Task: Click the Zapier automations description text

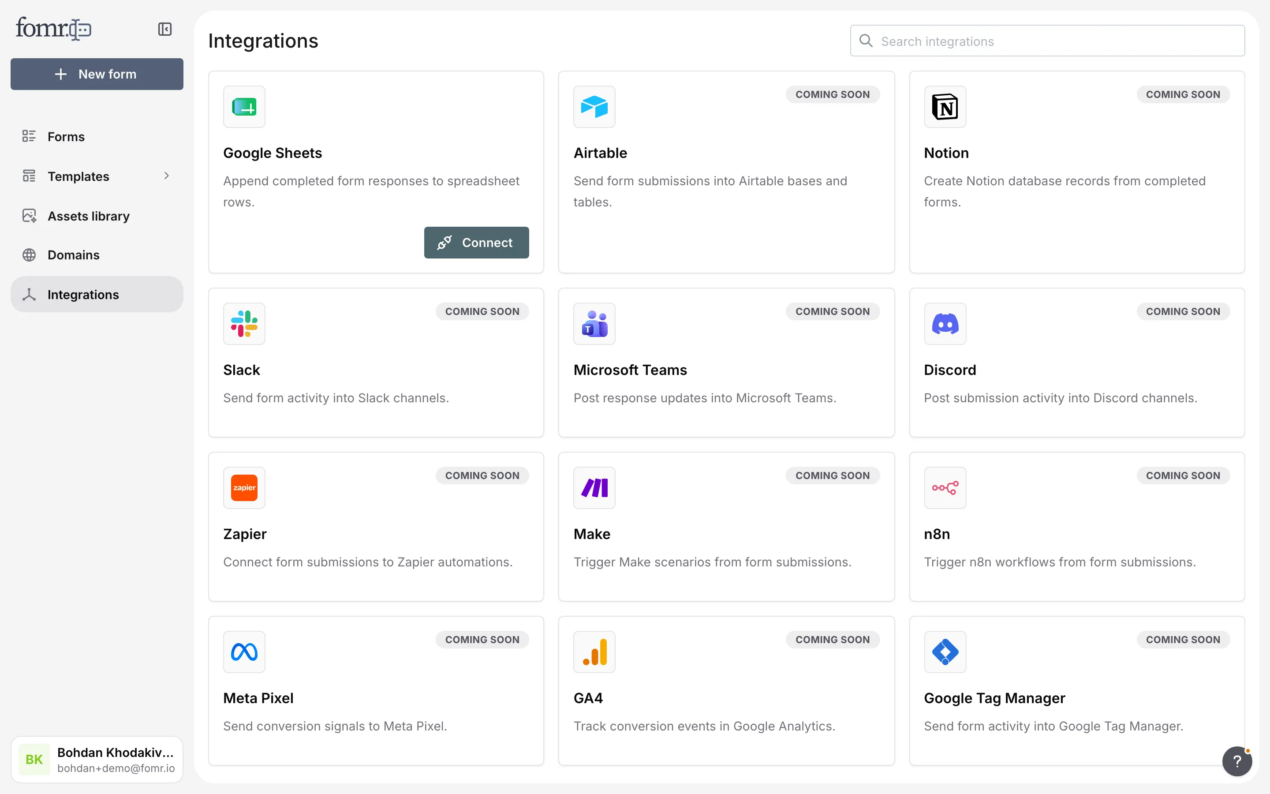Action: [x=367, y=562]
